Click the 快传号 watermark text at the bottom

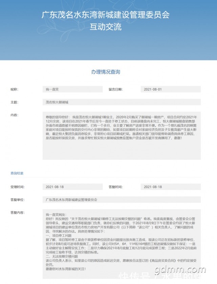[135, 278]
